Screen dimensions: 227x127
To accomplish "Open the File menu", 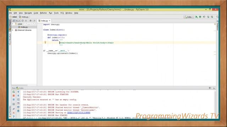I will pyautogui.click(x=10, y=13).
